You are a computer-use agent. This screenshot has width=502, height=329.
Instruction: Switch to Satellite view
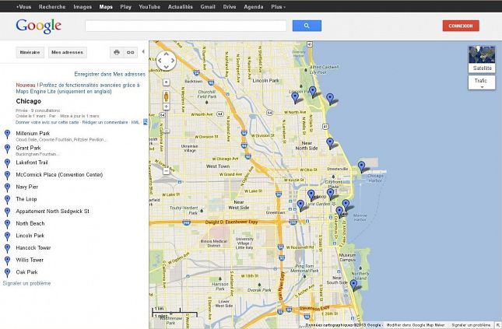point(482,59)
